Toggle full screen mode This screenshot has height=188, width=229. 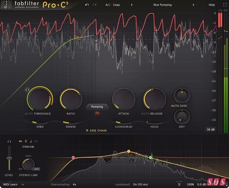coord(225,5)
